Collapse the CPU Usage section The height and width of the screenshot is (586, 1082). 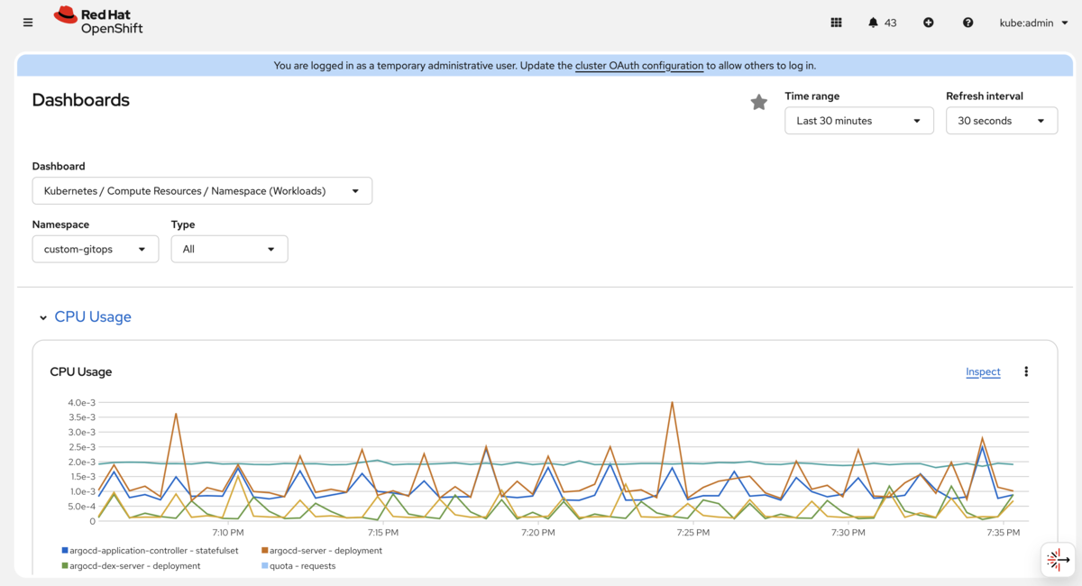click(42, 317)
